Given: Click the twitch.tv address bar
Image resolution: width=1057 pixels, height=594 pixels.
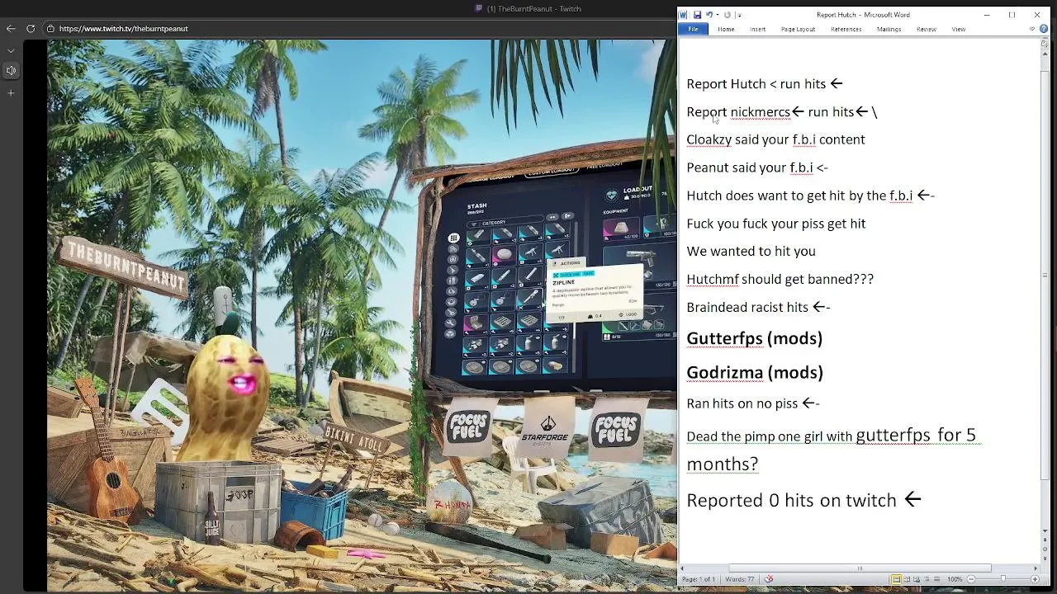Looking at the screenshot, I should [x=123, y=29].
